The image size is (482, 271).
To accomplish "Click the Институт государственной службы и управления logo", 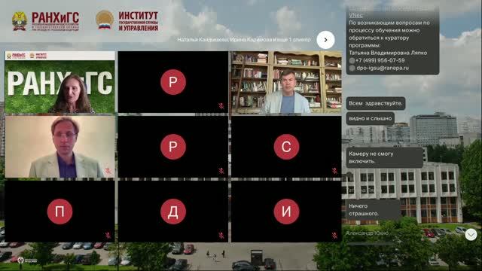I will click(127, 21).
